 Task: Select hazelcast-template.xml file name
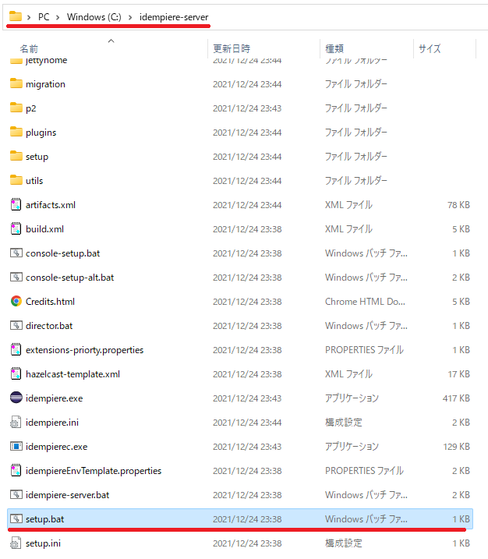click(72, 374)
